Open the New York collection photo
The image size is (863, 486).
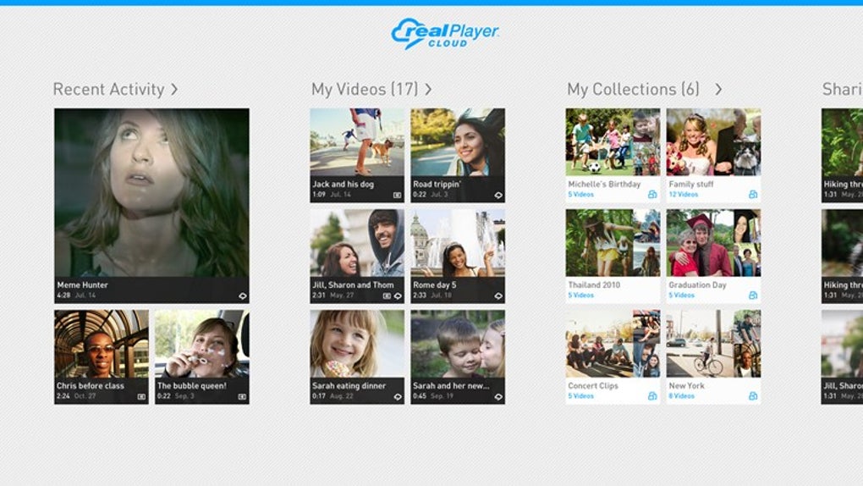[x=713, y=344]
